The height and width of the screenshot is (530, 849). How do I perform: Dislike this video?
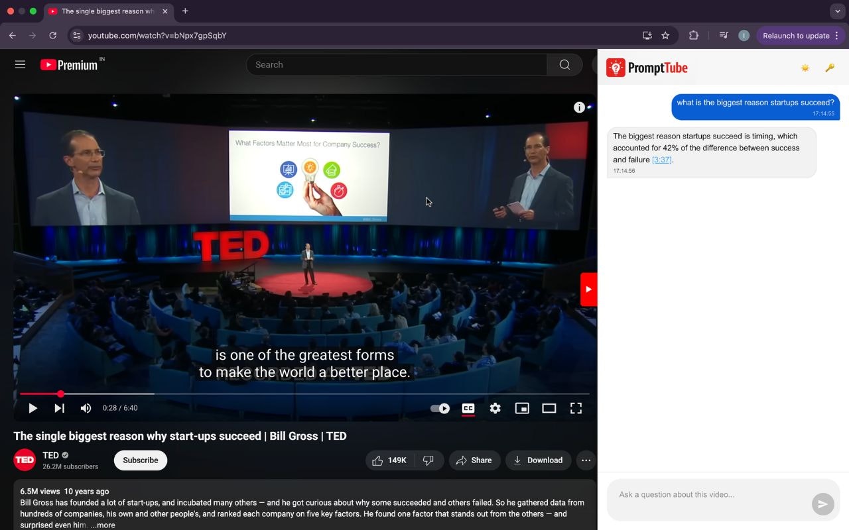click(x=428, y=460)
